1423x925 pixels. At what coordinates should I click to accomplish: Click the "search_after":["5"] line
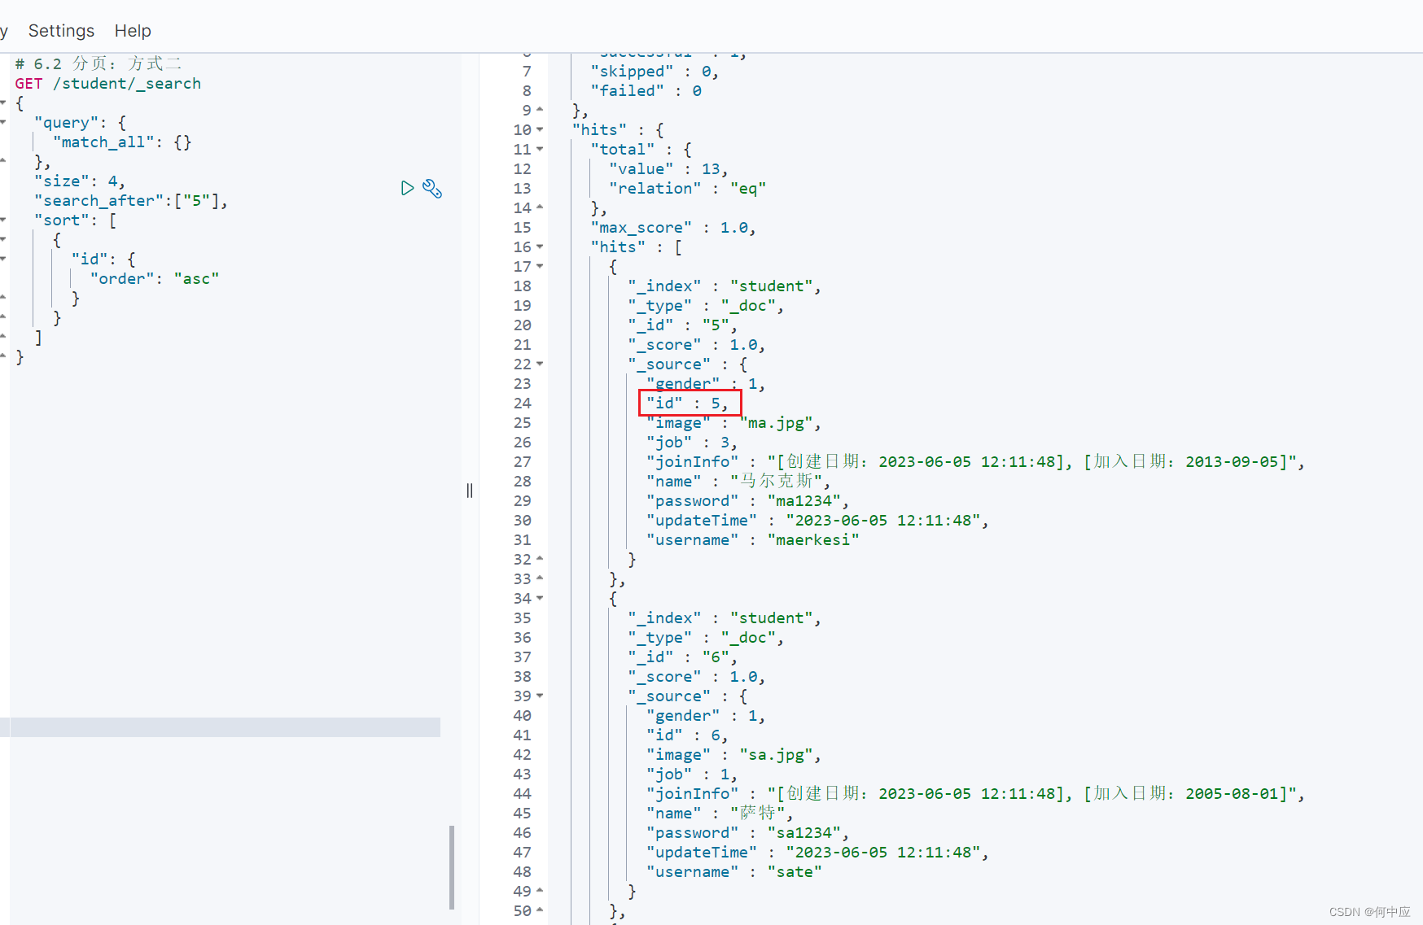[130, 201]
